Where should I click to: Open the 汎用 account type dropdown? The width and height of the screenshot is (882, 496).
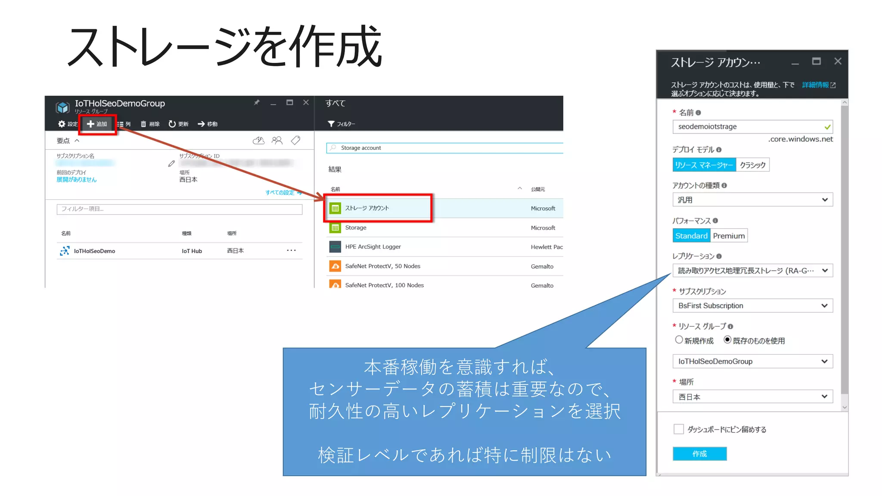pyautogui.click(x=752, y=200)
